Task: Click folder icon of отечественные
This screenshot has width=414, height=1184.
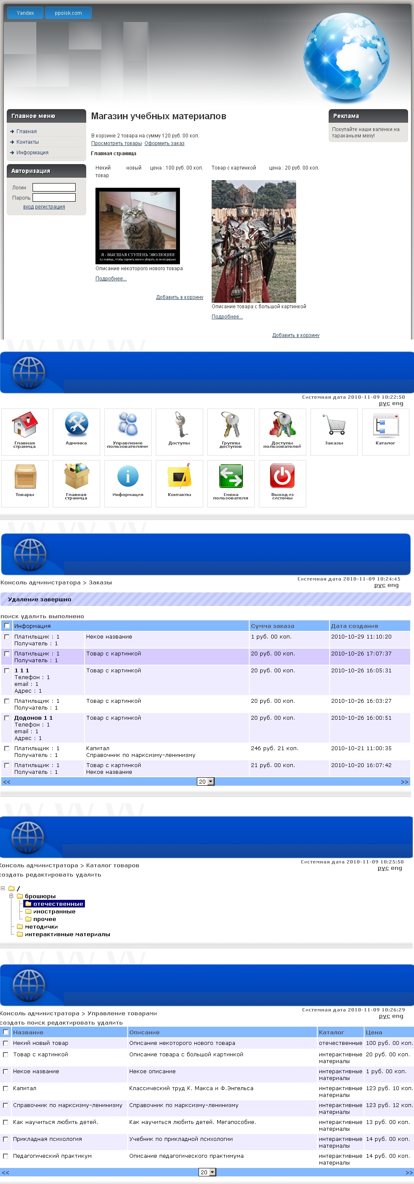Action: (x=28, y=904)
